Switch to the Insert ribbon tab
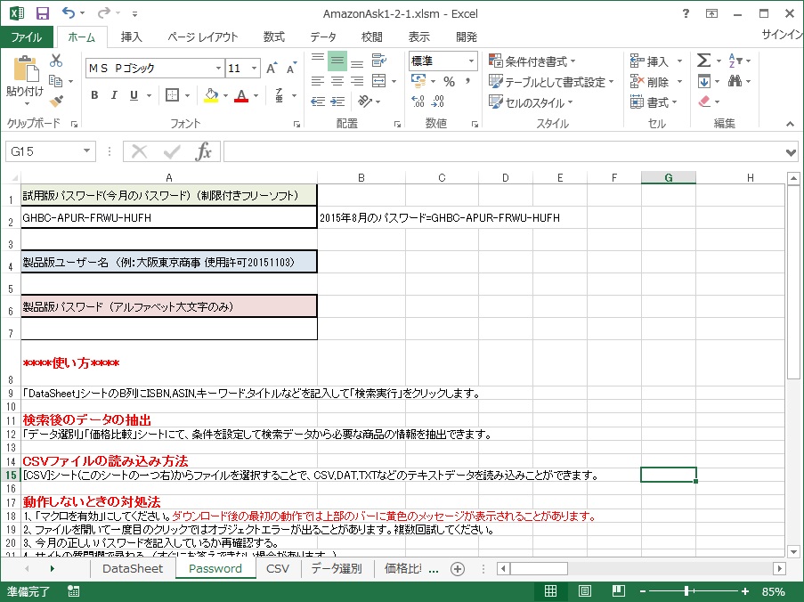This screenshot has height=602, width=804. pyautogui.click(x=131, y=37)
